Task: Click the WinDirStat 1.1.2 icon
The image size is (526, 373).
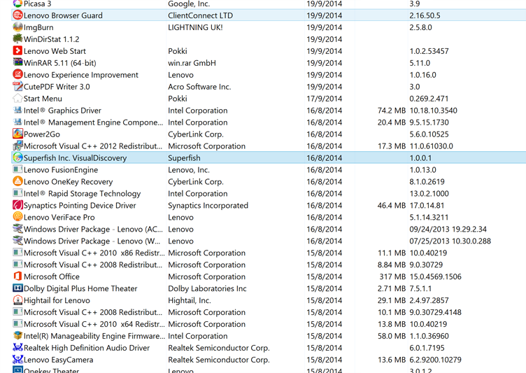Action: coord(17,39)
